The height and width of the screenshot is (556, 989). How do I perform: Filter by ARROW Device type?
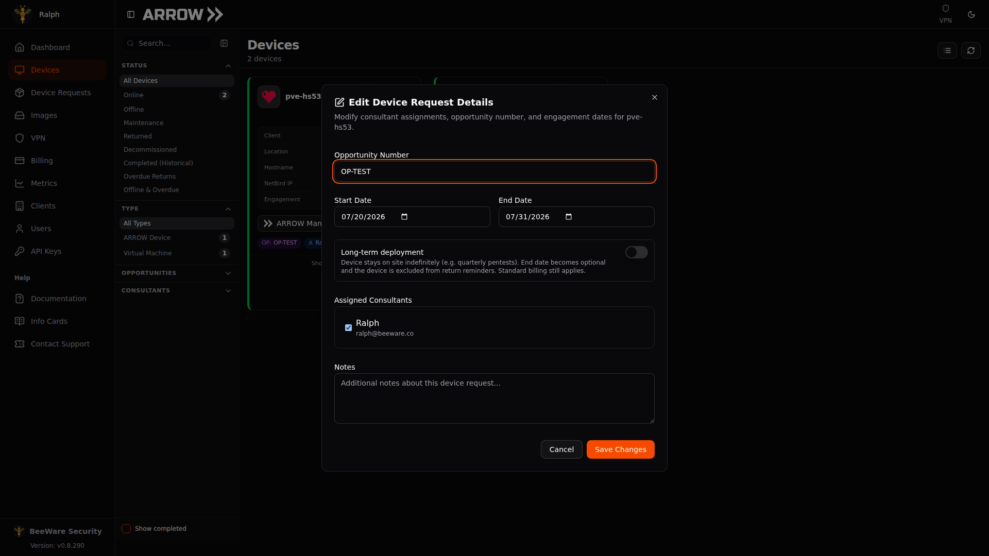coord(177,238)
